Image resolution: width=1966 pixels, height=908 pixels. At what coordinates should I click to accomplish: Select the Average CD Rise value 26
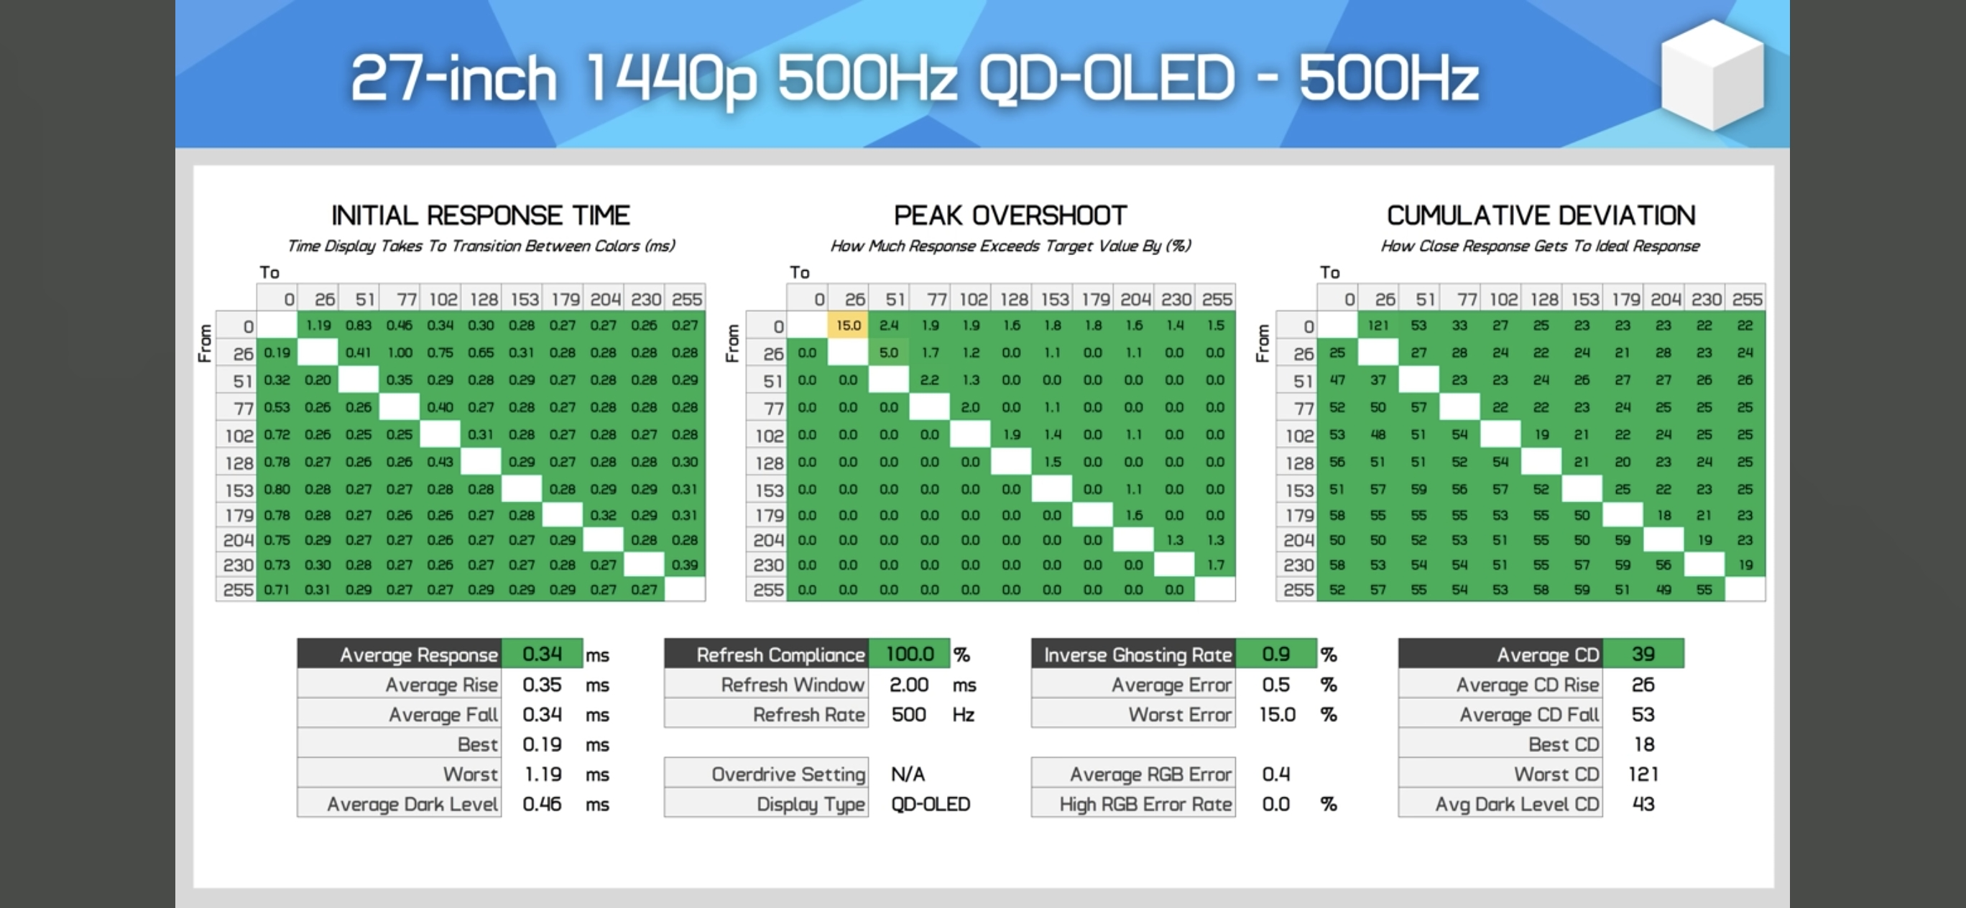[x=1643, y=685]
